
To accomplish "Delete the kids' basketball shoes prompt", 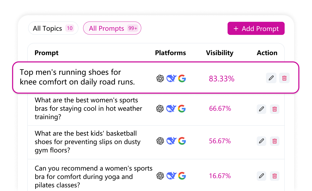I will (x=275, y=141).
